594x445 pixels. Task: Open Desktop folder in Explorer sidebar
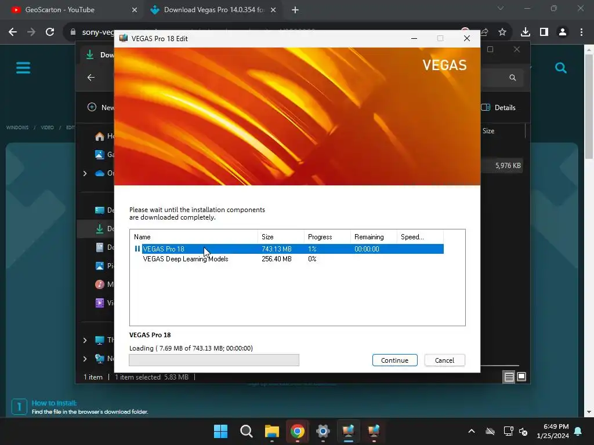tap(104, 210)
